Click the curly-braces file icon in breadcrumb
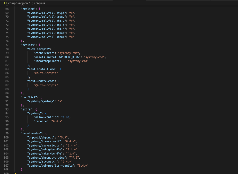The height and width of the screenshot is (174, 238). [5, 3]
